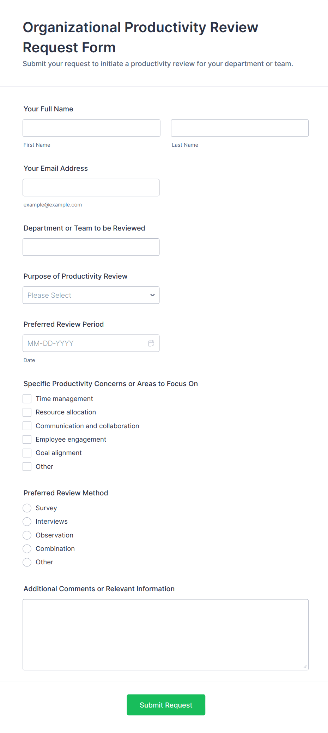Open the date picker calendar icon

[151, 343]
